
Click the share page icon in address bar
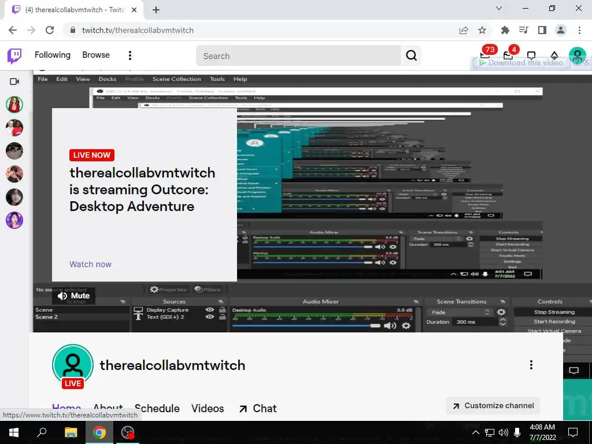464,30
